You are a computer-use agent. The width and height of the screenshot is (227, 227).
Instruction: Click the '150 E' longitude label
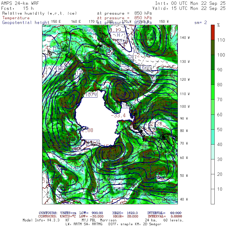click(56, 21)
